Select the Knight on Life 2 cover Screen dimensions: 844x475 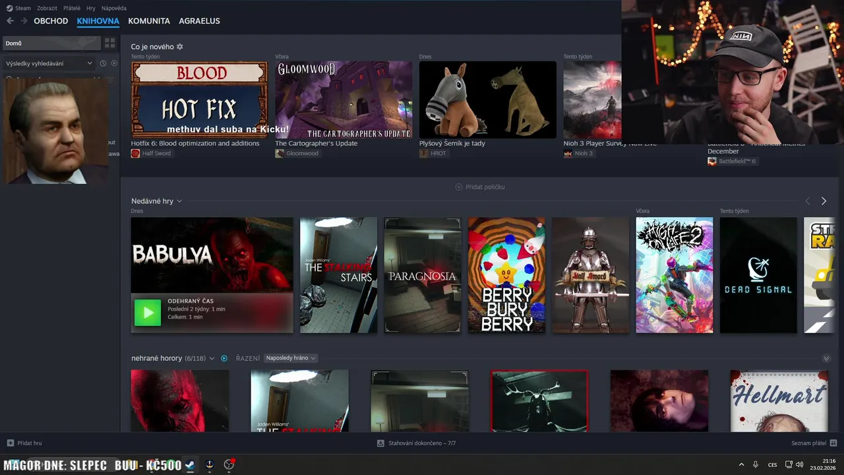[675, 275]
